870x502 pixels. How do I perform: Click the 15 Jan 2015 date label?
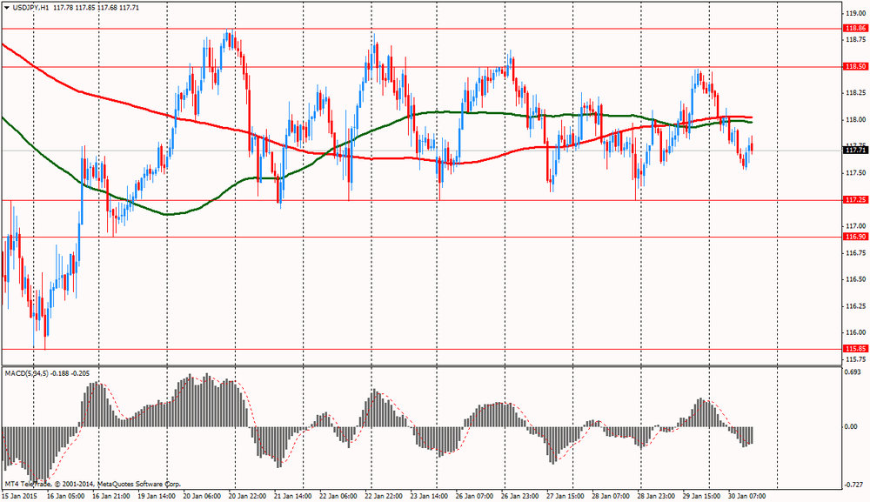click(21, 496)
